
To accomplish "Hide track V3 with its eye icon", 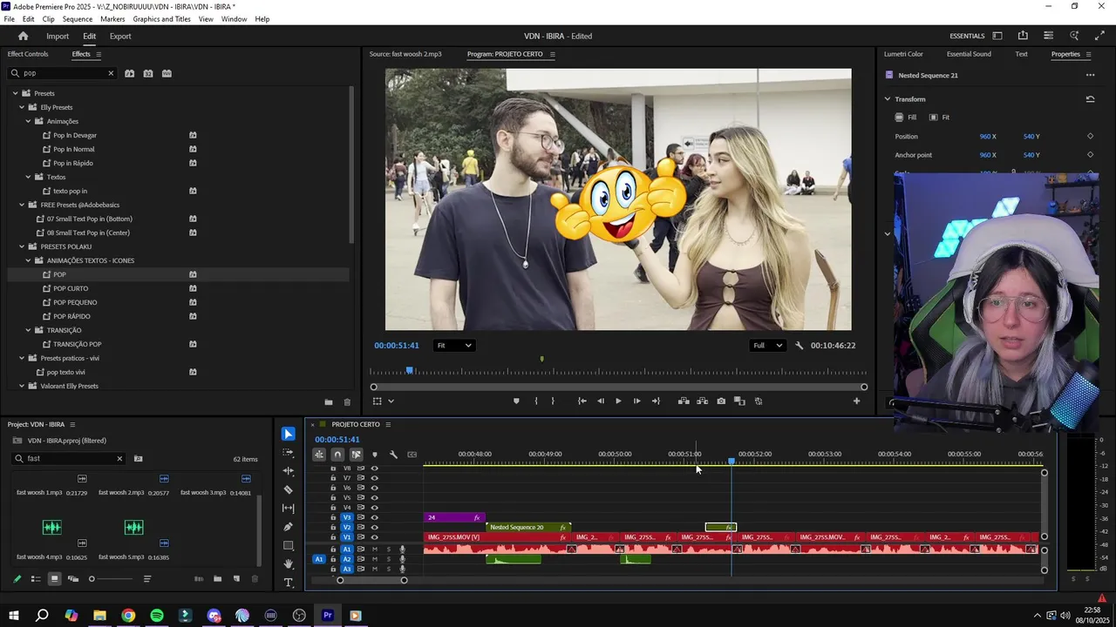I will click(375, 517).
